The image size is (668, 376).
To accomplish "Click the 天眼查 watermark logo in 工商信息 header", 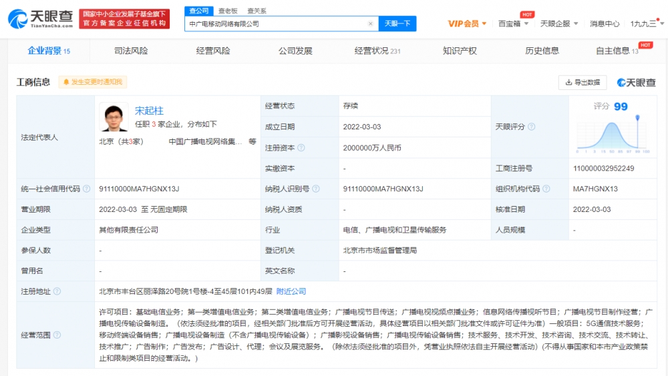I will pyautogui.click(x=636, y=83).
